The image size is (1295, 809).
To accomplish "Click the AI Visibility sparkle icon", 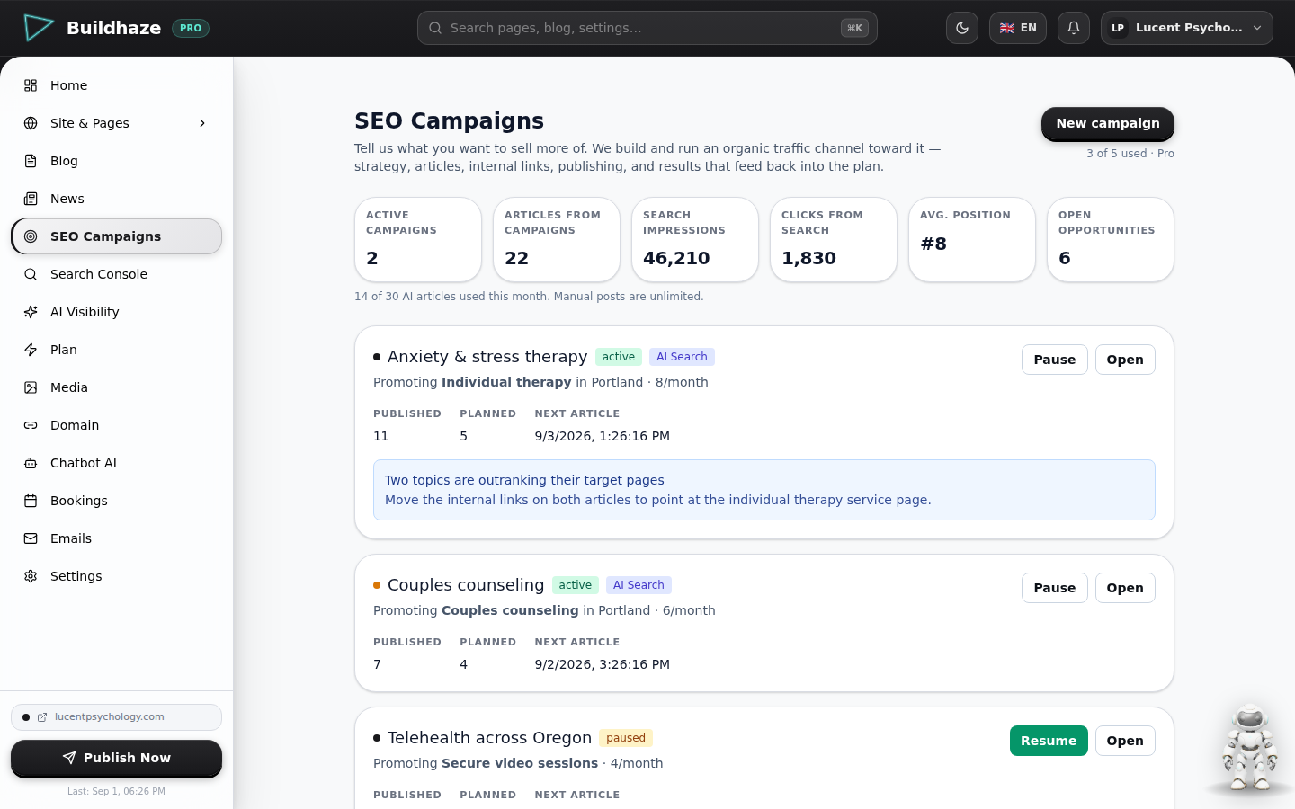I will coord(31,312).
